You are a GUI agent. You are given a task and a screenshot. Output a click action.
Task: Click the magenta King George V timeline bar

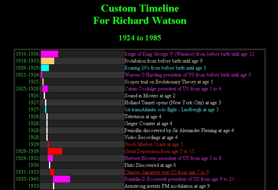point(50,54)
